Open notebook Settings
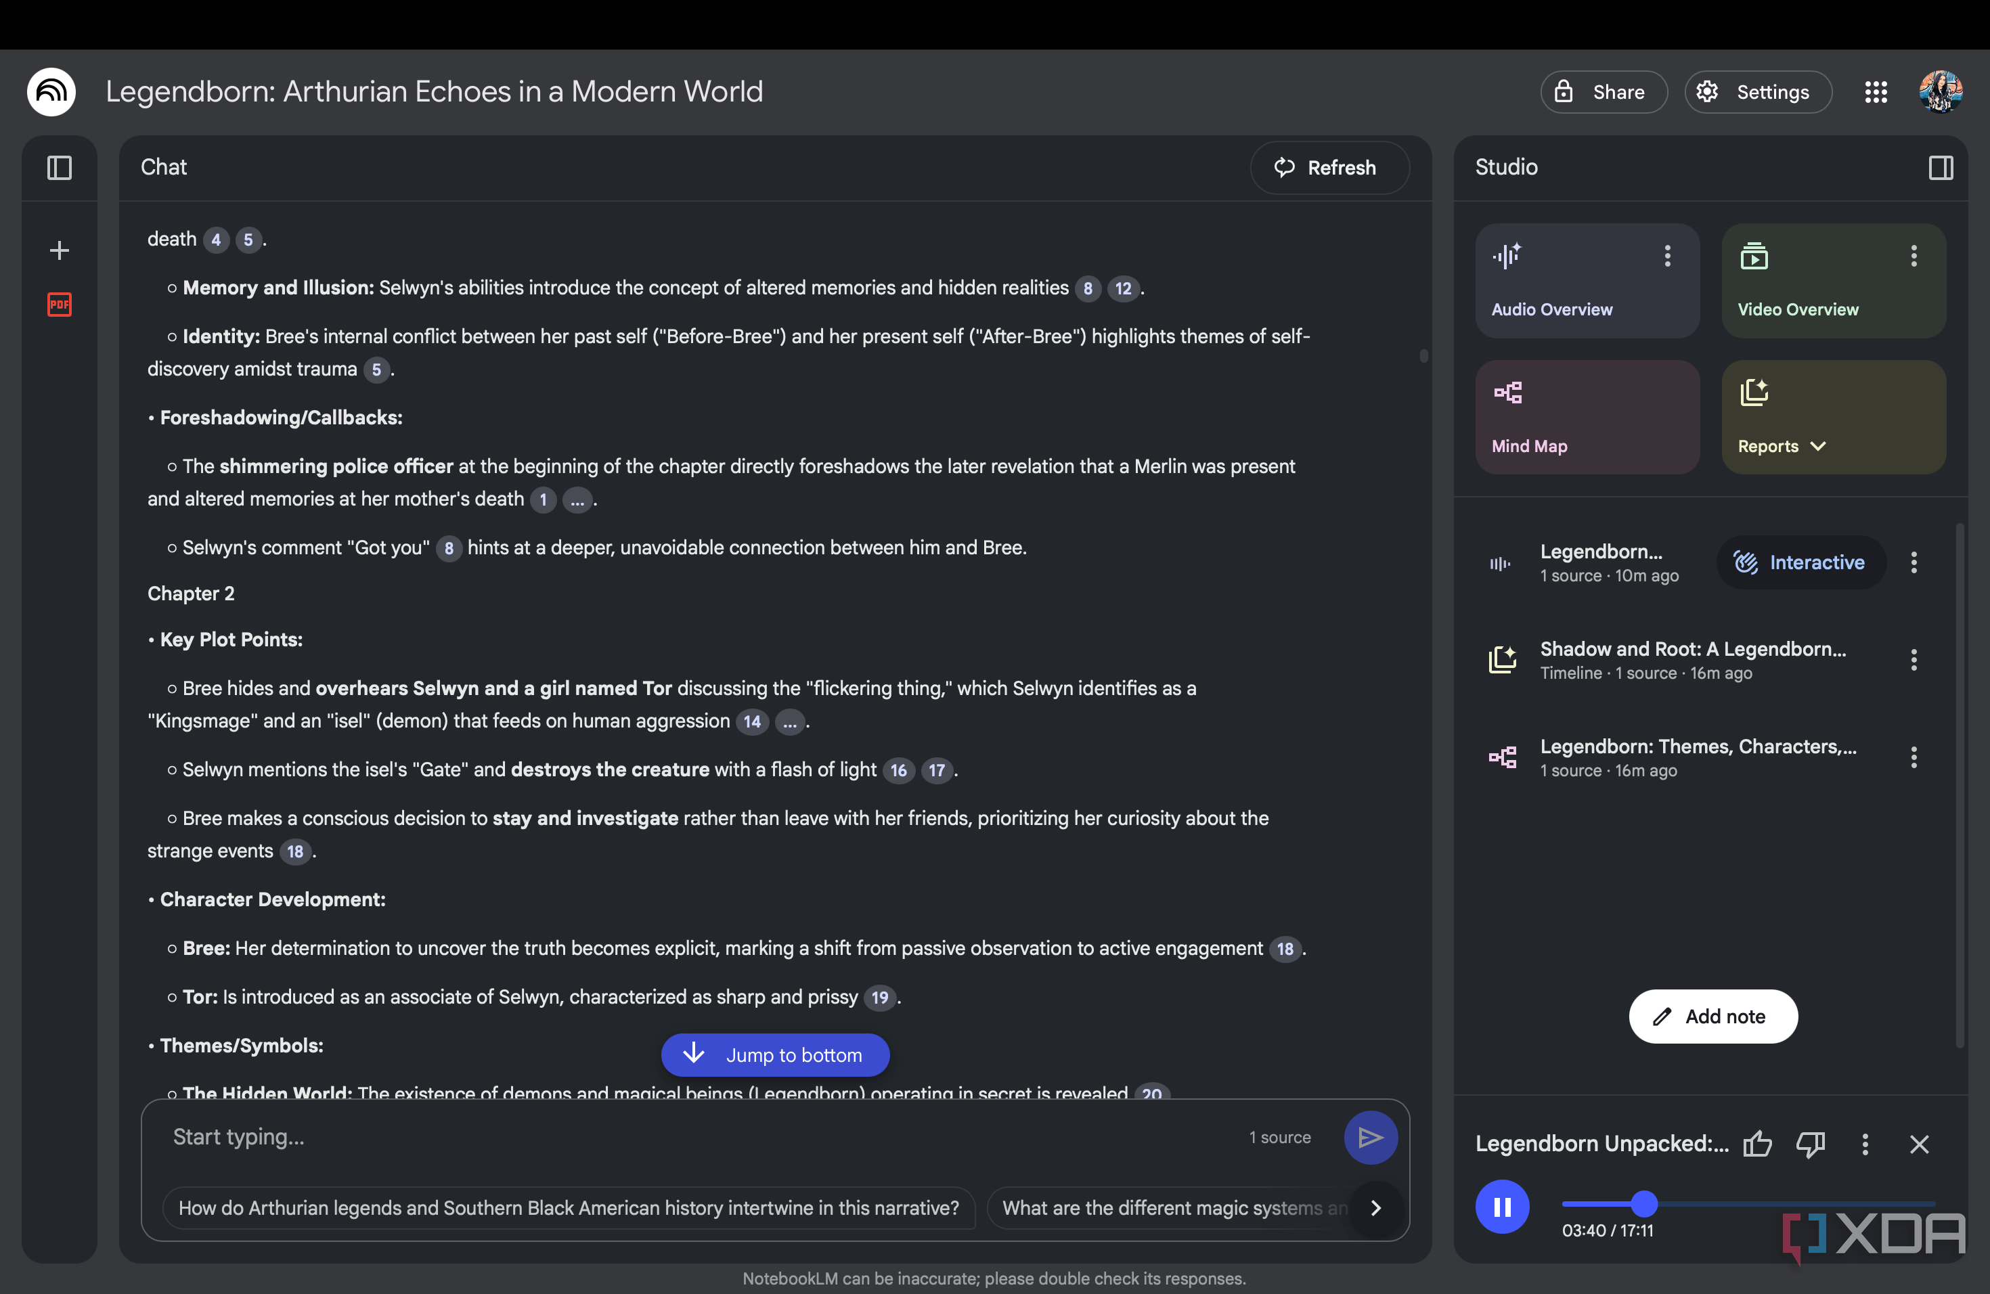Screen dimensions: 1990x1294 1758,92
